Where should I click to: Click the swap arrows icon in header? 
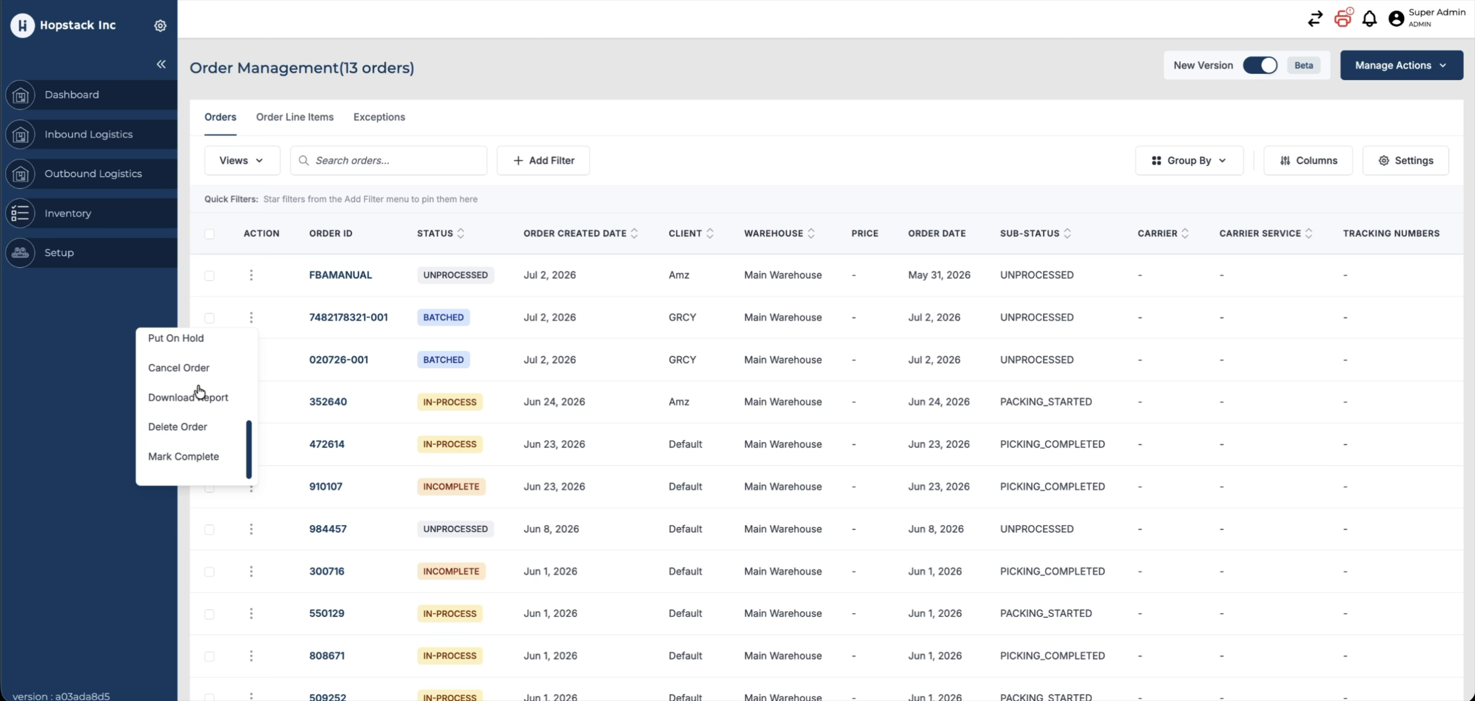[x=1315, y=19]
